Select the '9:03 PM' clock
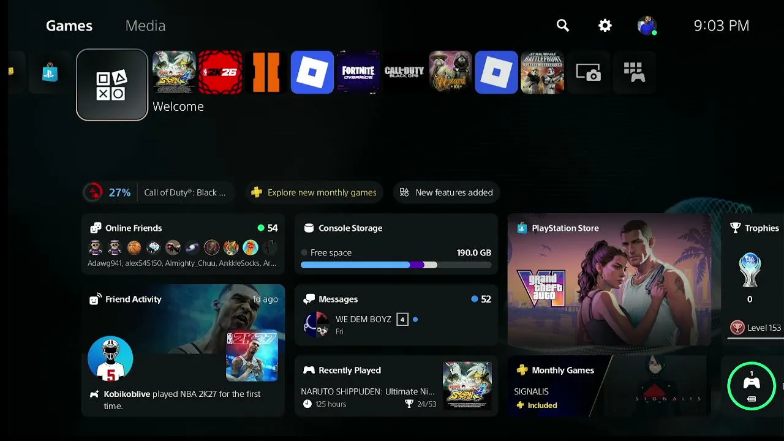Viewport: 784px width, 441px height. click(722, 26)
